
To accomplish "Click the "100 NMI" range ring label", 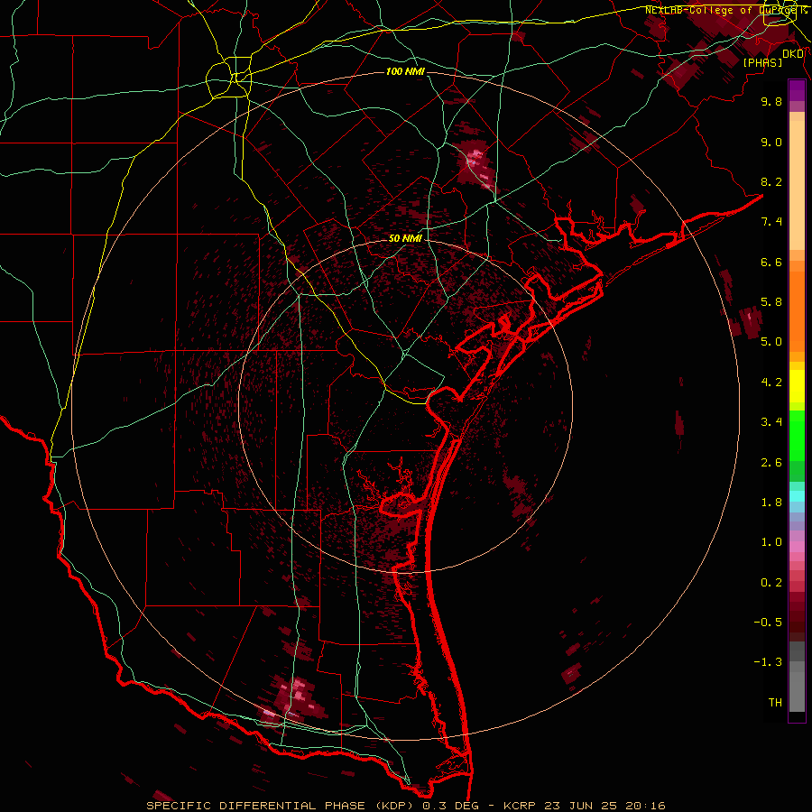I will pos(405,71).
